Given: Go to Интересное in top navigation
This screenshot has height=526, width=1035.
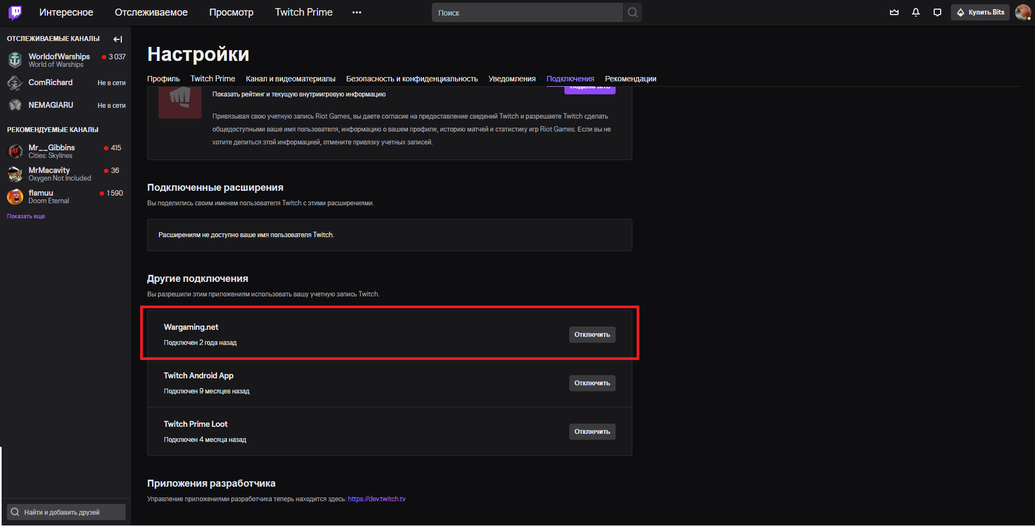Looking at the screenshot, I should click(66, 12).
